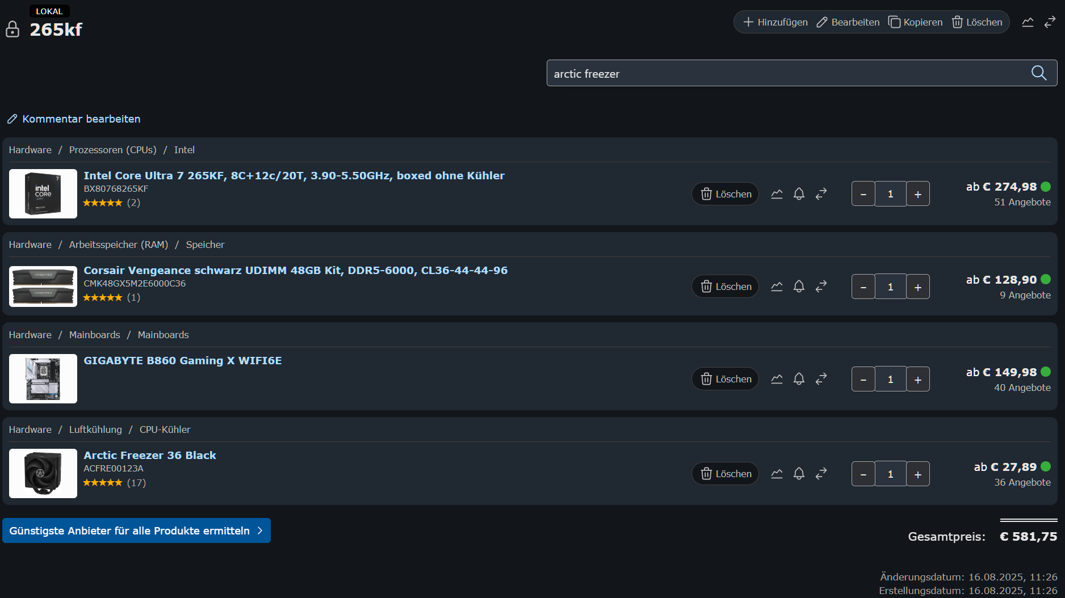This screenshot has width=1065, height=598.
Task: Open Arctic Freezer 36 Black product link
Action: [150, 455]
